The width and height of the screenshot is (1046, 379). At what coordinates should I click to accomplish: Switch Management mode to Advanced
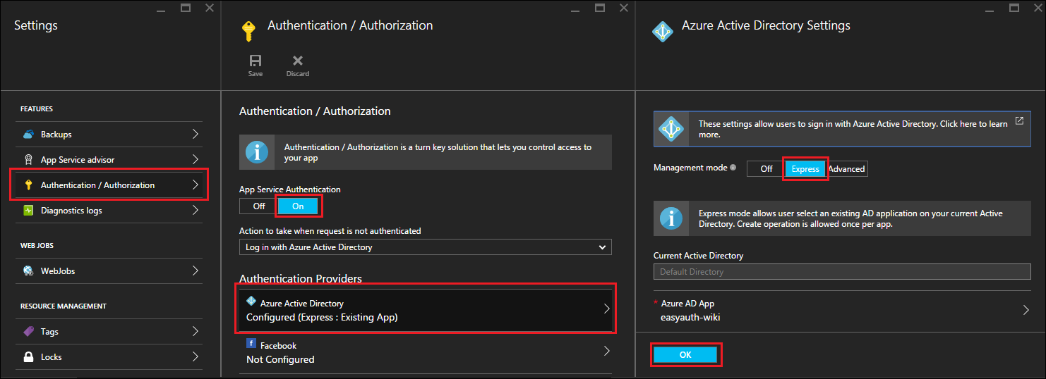pyautogui.click(x=846, y=169)
